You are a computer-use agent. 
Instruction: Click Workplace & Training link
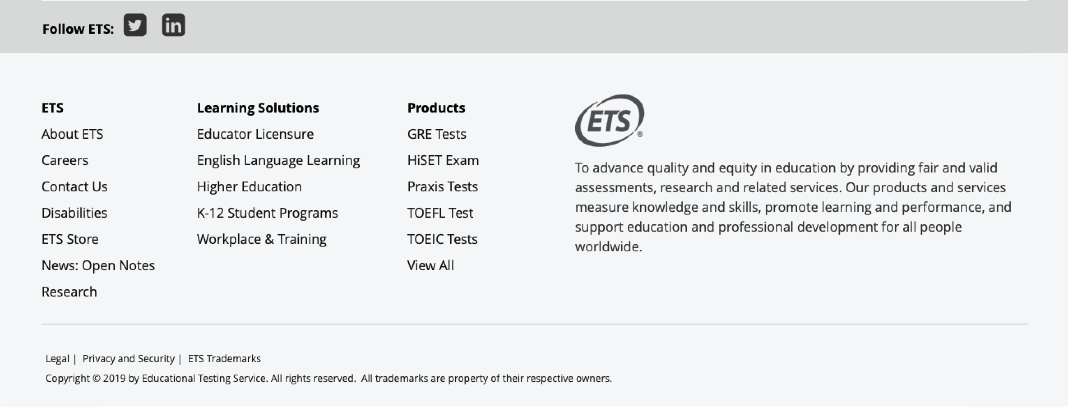click(x=261, y=239)
